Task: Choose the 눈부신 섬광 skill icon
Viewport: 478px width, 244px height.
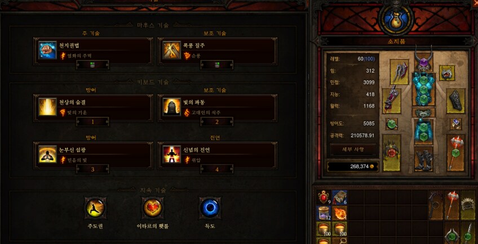Action: [47, 154]
